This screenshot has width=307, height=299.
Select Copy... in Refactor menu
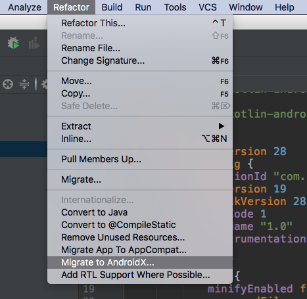(140, 94)
